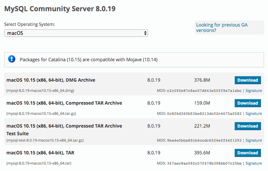Download the 159.0M Compressed TAR Archive
The width and height of the screenshot is (268, 171).
tap(247, 103)
